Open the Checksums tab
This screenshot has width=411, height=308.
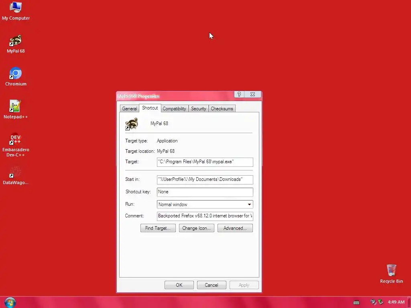coord(222,109)
